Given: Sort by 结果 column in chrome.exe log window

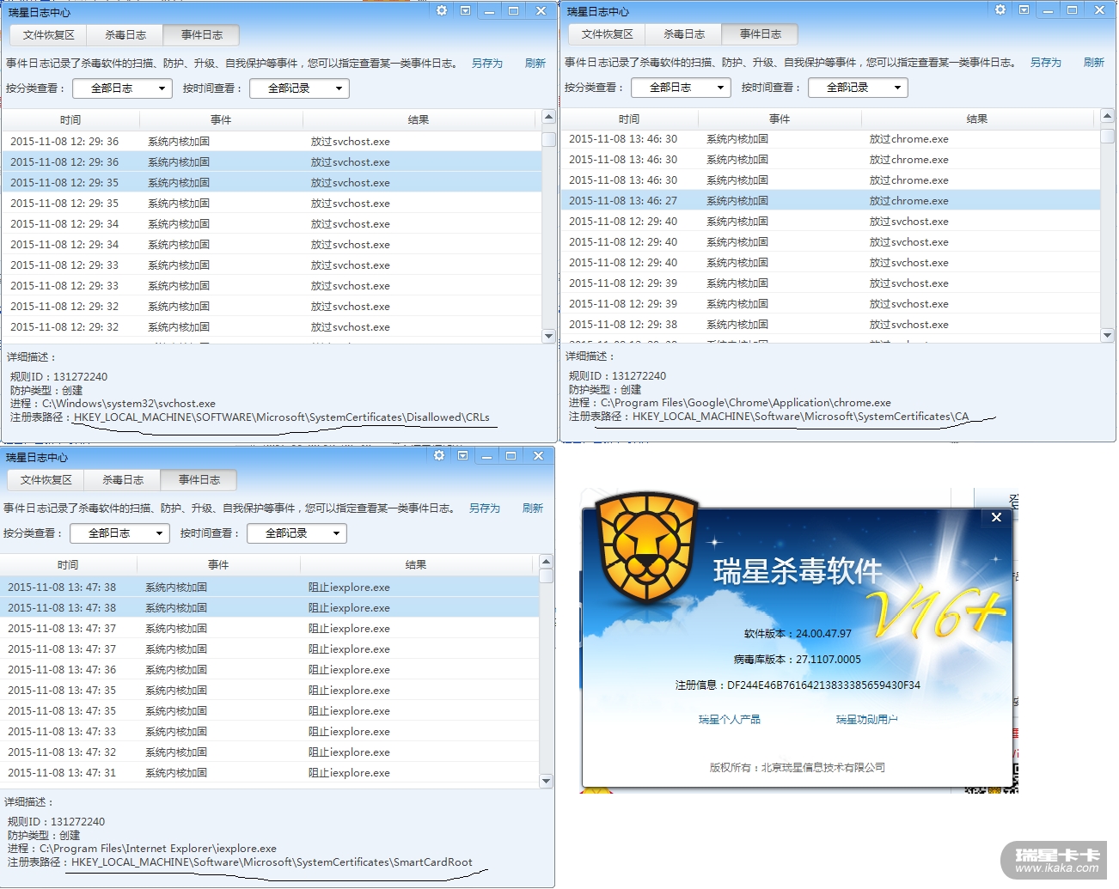Looking at the screenshot, I should pyautogui.click(x=977, y=119).
